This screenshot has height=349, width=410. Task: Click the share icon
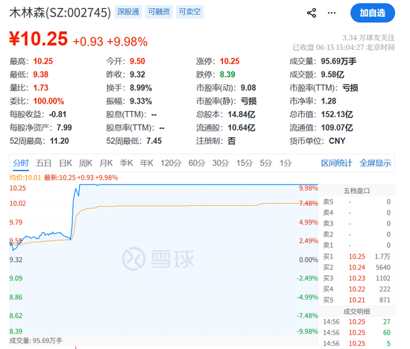pos(312,13)
